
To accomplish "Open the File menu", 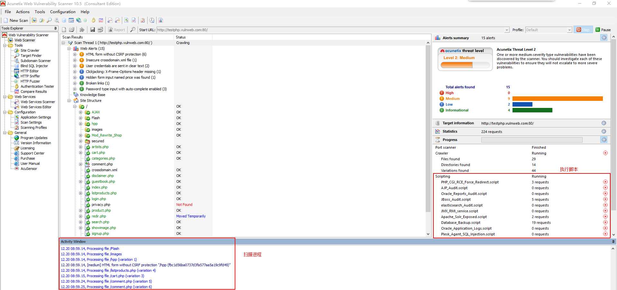I will coord(8,12).
